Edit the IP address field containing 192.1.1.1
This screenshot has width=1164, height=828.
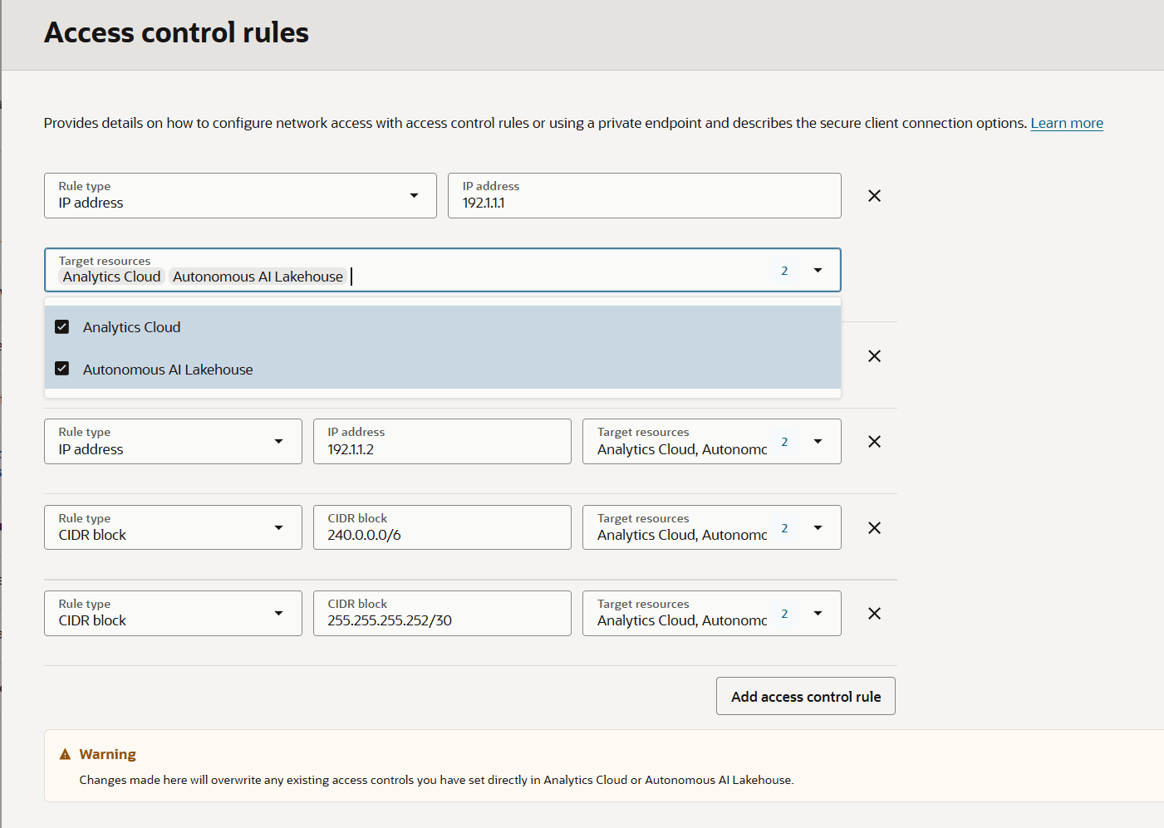coord(644,196)
